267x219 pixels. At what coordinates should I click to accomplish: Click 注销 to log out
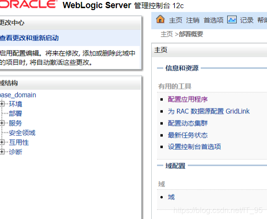[x=193, y=20]
